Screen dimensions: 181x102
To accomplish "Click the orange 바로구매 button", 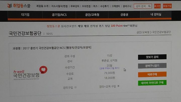I will (x=152, y=74).
